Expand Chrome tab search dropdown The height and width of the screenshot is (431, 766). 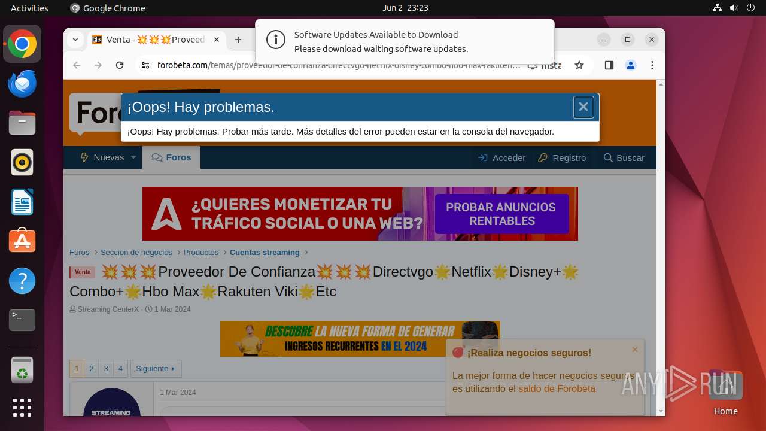tap(75, 40)
